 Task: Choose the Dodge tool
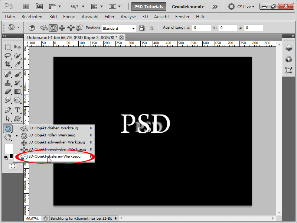tap(17, 100)
